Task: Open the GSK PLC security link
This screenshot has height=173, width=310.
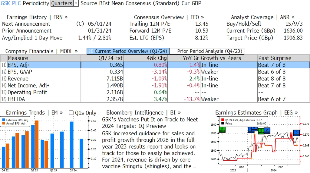Action: 11,3
